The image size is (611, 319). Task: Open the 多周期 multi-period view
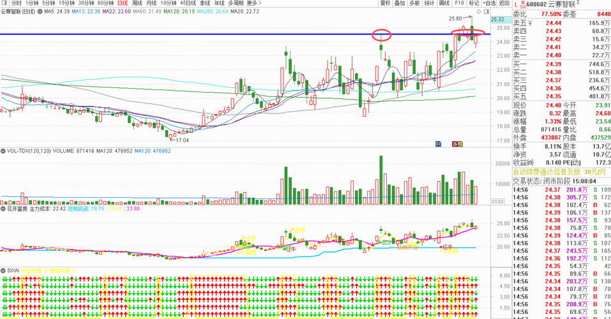(236, 3)
